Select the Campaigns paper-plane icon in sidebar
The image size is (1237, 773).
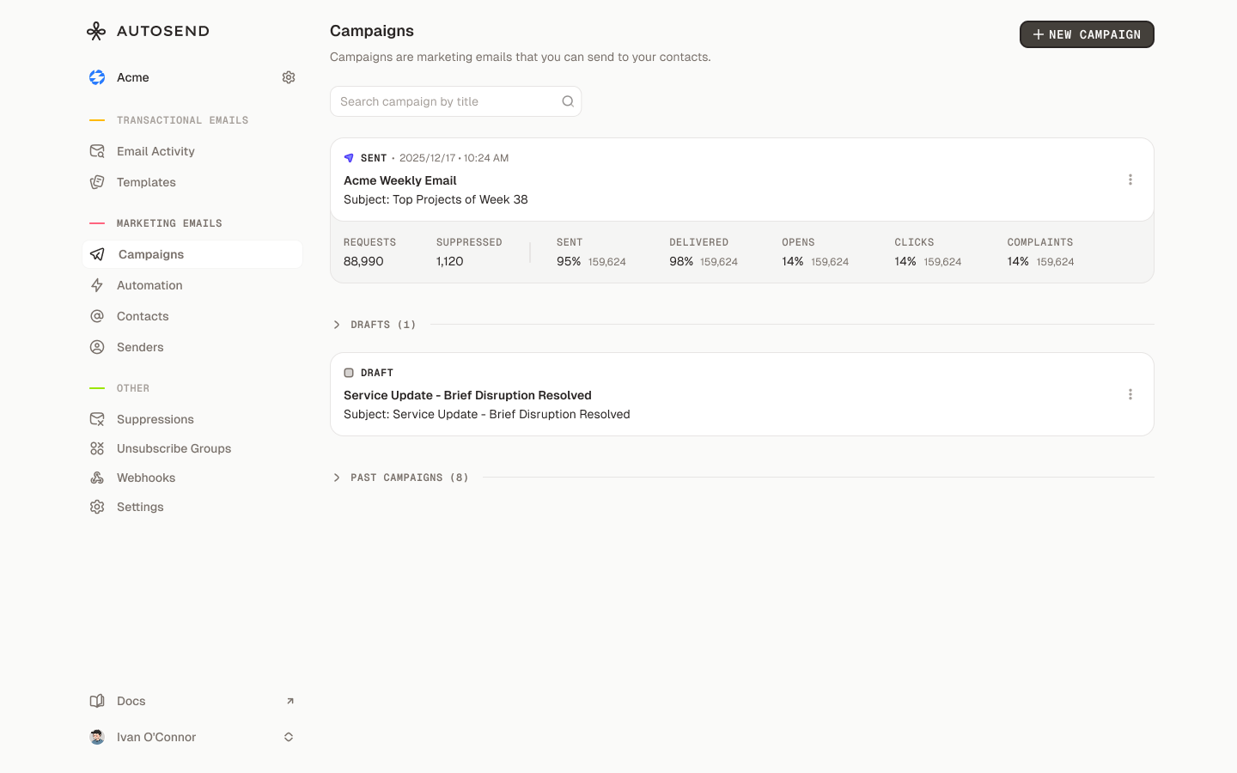tap(96, 254)
